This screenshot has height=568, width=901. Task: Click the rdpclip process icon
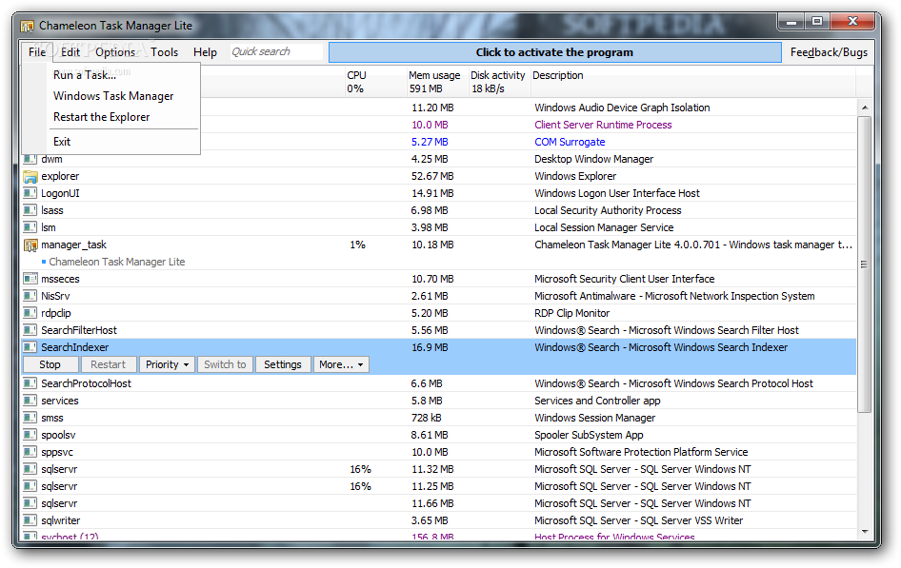[30, 313]
